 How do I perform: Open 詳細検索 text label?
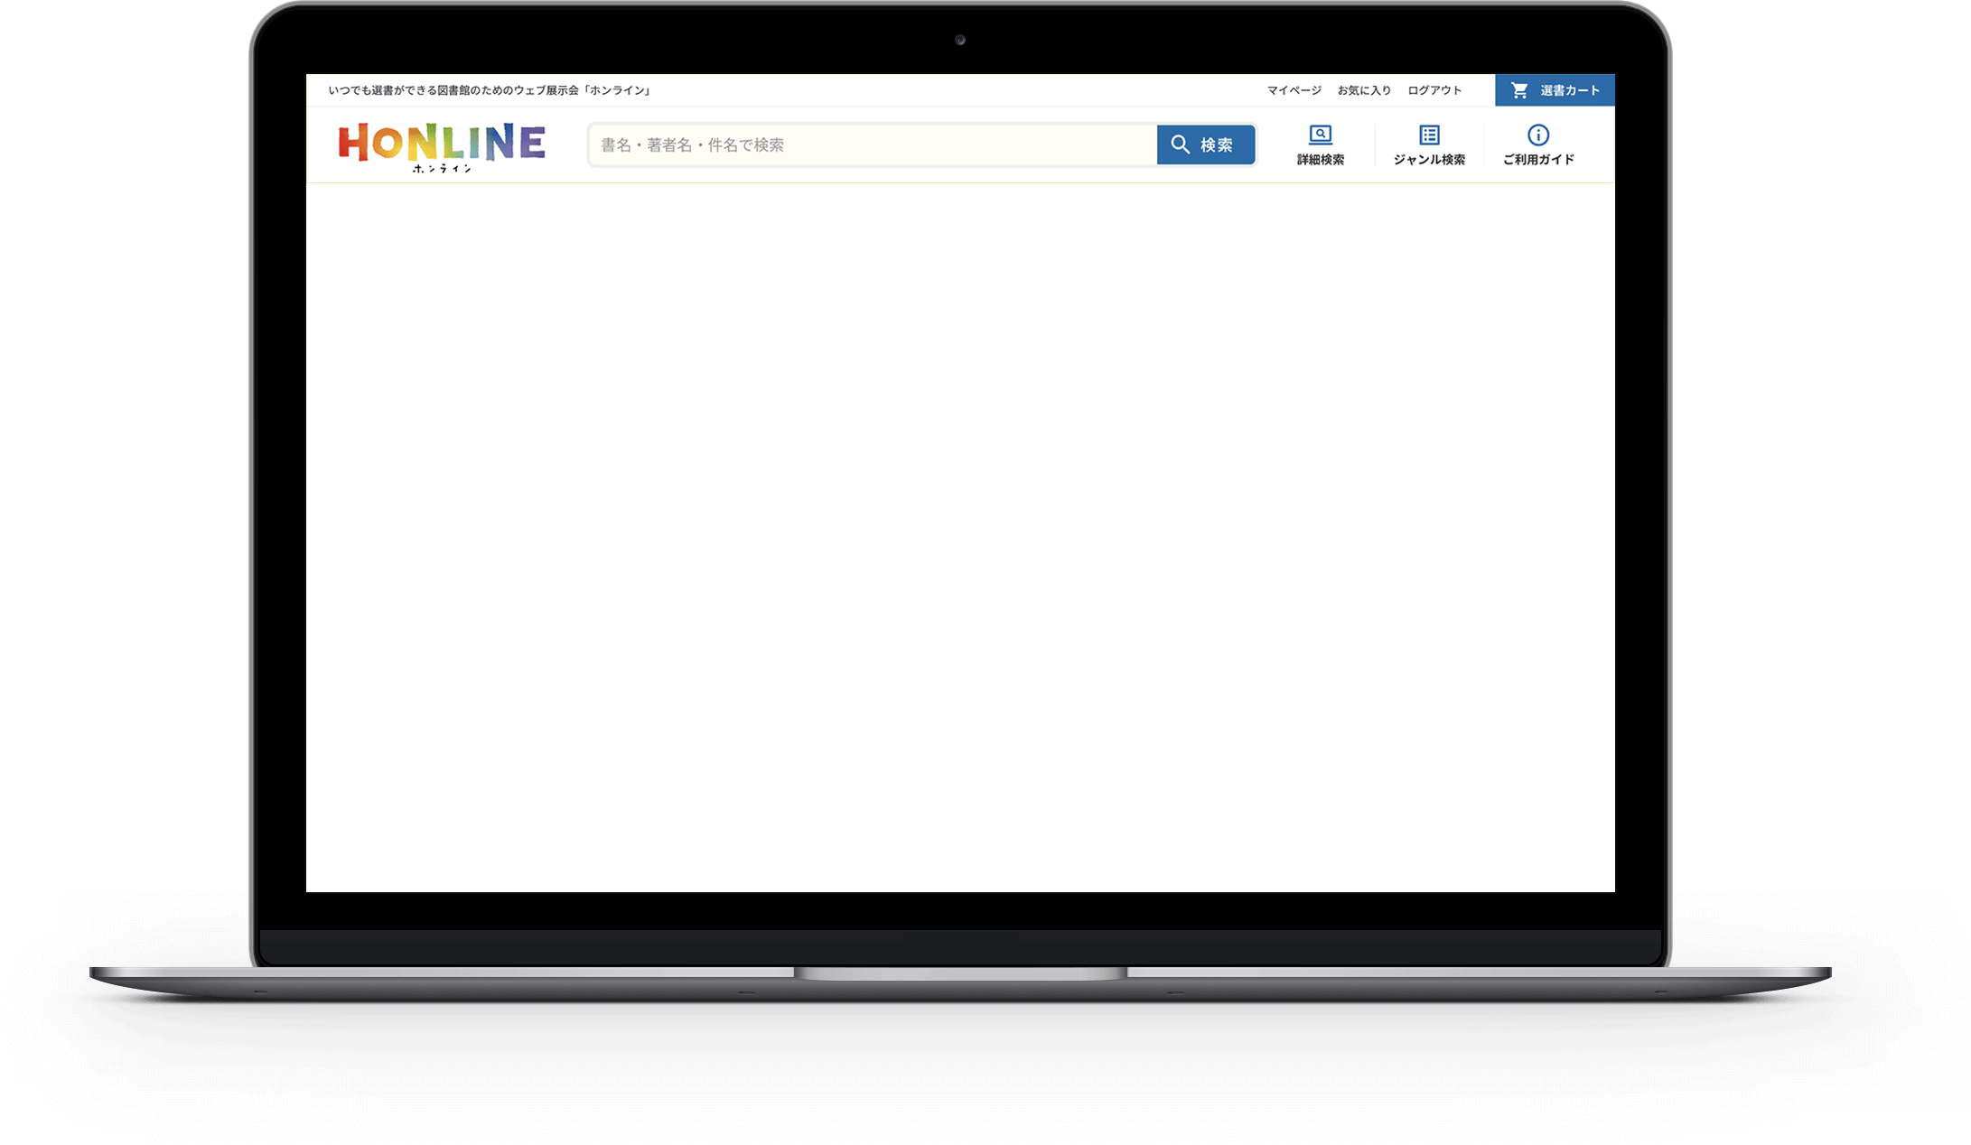pyautogui.click(x=1321, y=160)
